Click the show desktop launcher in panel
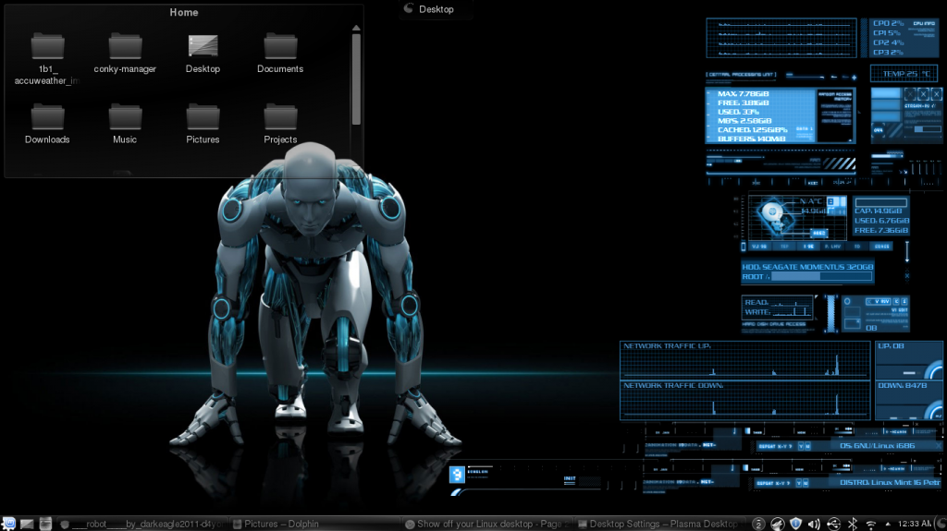947x531 pixels. pyautogui.click(x=27, y=524)
